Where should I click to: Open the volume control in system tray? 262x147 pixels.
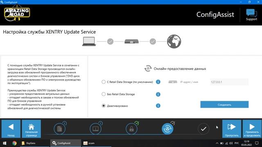[x=231, y=143]
